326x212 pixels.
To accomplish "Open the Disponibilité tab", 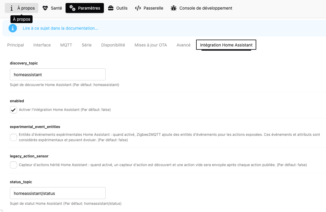I will click(x=113, y=45).
